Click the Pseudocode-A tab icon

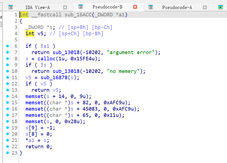[151, 7]
